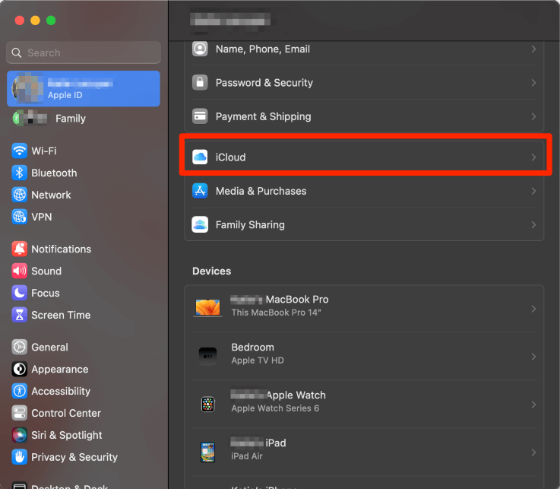Image resolution: width=560 pixels, height=489 pixels.
Task: Select the Apple ID profile entry
Action: click(84, 89)
